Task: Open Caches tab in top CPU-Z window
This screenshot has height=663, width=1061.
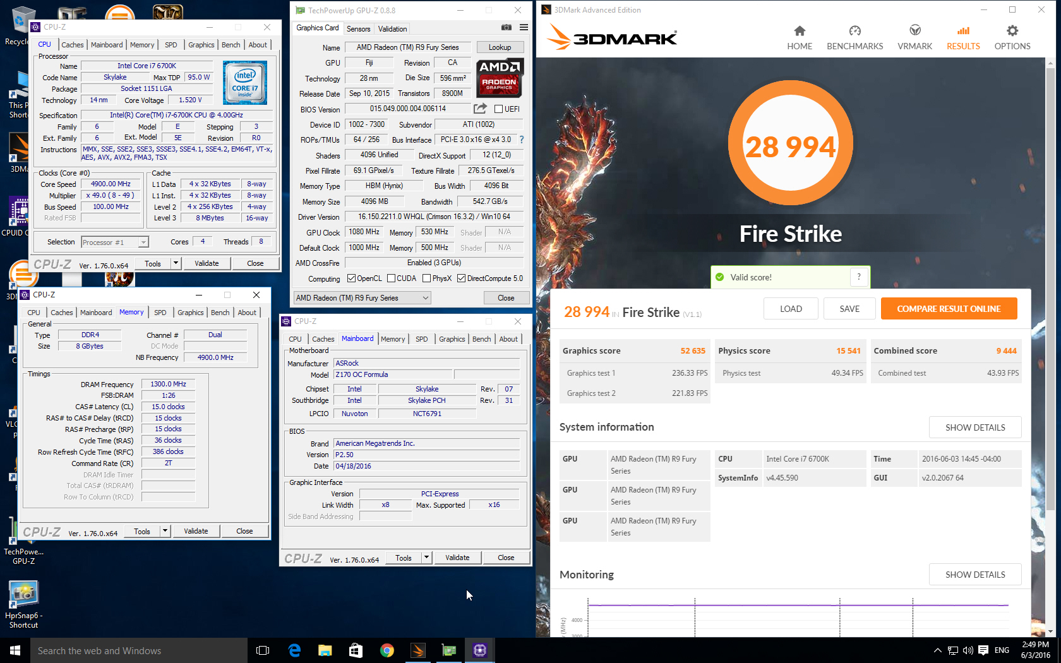Action: 73,45
